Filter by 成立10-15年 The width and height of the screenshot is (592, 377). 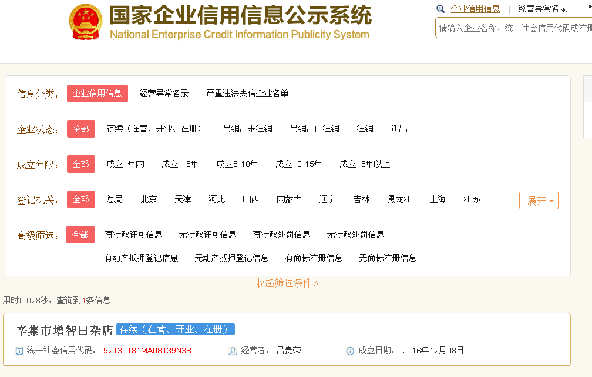(x=298, y=164)
